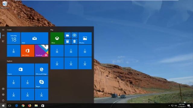Click the Play group header
The width and height of the screenshot is (193, 108).
point(52,30)
